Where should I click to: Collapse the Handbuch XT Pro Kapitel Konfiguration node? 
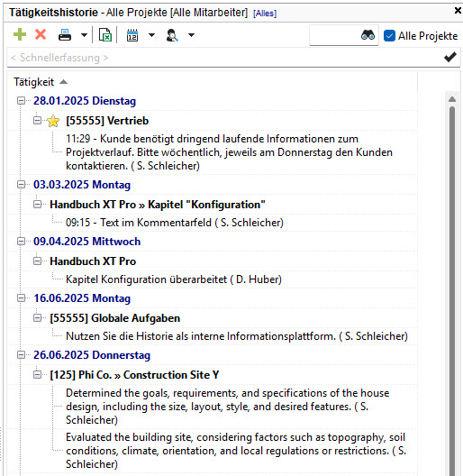37,205
